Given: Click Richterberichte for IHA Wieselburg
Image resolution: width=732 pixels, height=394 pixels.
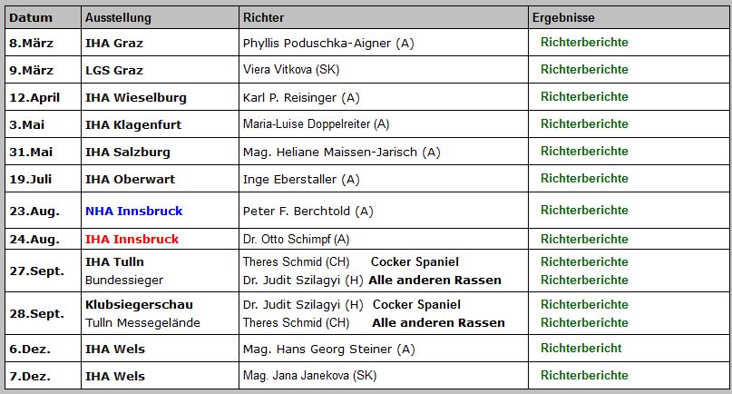Looking at the screenshot, I should 584,97.
